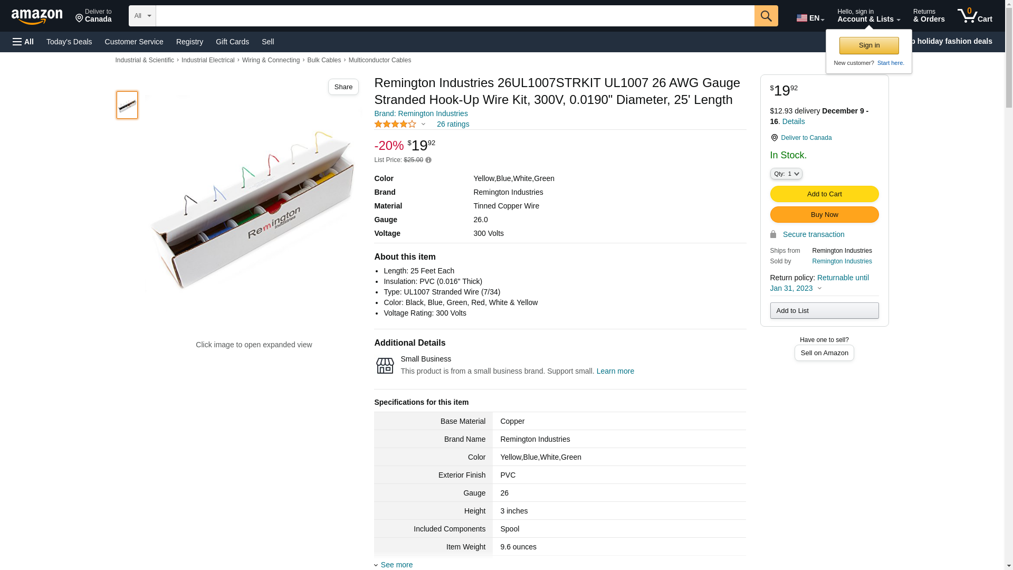Viewport: 1013px width, 570px height.
Task: Click inside the search text field
Action: coord(455,16)
